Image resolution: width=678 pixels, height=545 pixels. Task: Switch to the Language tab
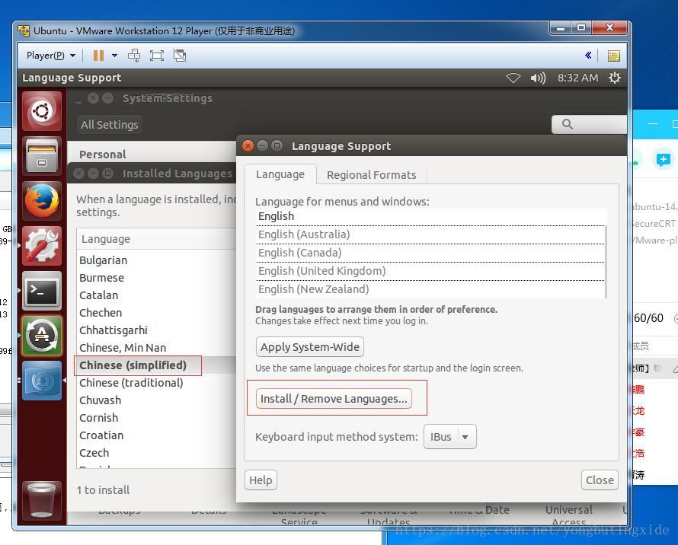click(280, 174)
